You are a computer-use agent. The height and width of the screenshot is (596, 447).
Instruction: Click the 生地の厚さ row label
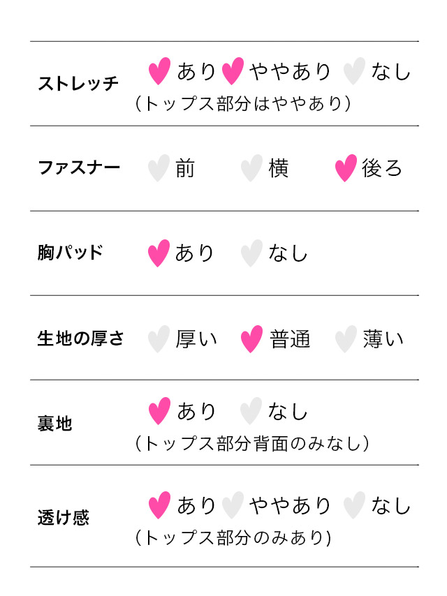81,338
